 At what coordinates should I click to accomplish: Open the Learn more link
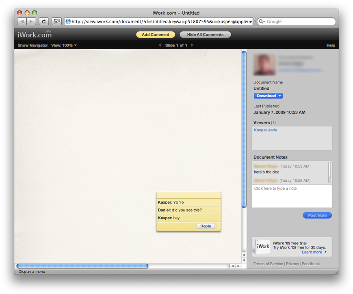tap(314, 252)
